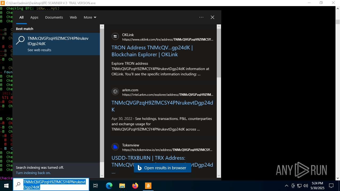
Task: Click console window scrollbar up arrow
Action: click(x=338, y=8)
